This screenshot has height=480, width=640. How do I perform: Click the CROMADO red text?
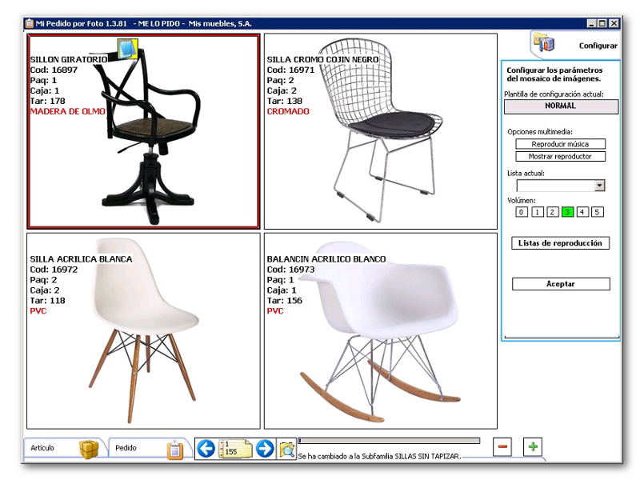(x=288, y=111)
